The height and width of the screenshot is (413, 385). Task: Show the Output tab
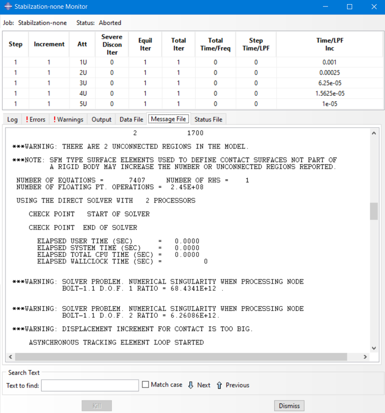(101, 119)
